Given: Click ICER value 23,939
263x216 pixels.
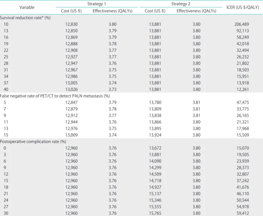Looking at the screenshot, I should pos(243,161).
